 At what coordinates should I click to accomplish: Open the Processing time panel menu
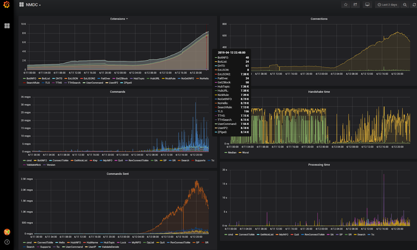pos(319,164)
